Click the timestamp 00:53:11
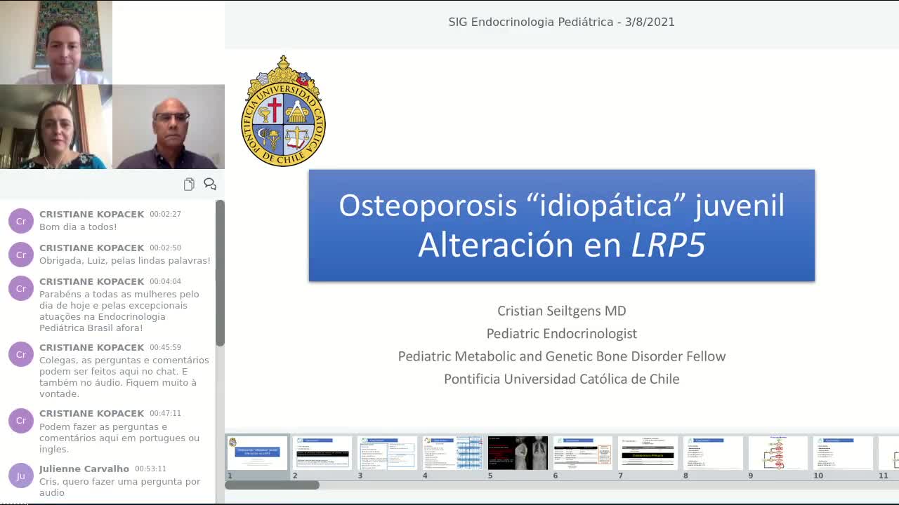 click(151, 469)
